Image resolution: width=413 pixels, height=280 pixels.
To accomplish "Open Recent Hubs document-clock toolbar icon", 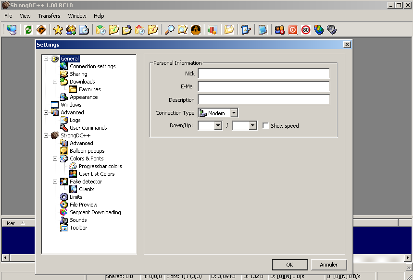I will (x=84, y=29).
